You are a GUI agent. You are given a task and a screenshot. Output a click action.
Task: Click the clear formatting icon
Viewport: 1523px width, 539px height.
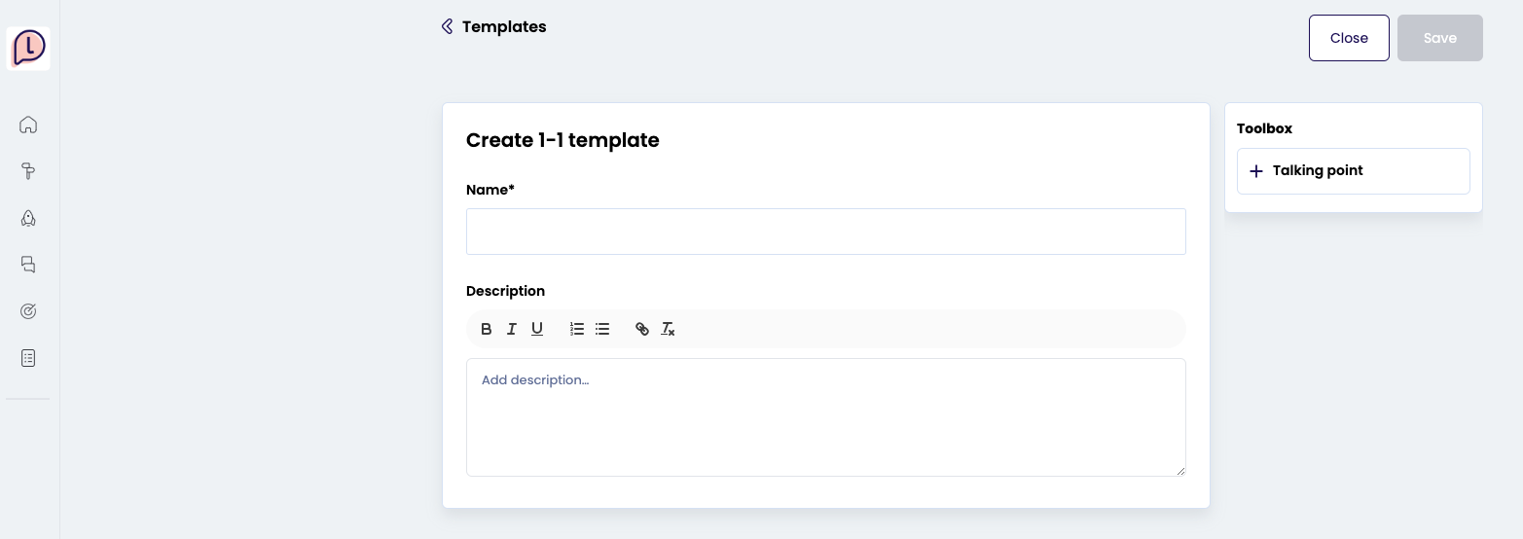coord(668,329)
